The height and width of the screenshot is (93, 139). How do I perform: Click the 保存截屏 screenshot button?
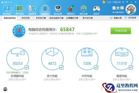click(130, 18)
